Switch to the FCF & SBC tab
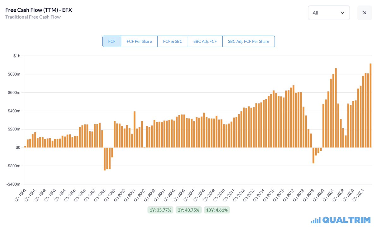This screenshot has width=379, height=231. point(173,41)
